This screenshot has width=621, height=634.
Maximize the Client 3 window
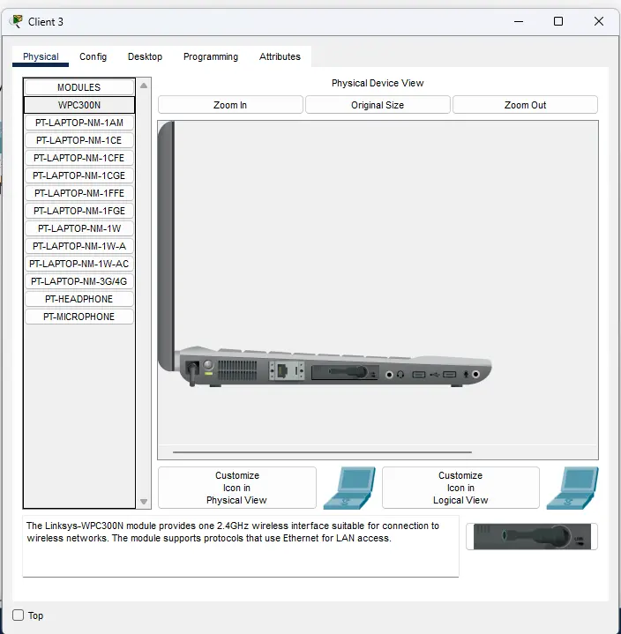pos(558,21)
